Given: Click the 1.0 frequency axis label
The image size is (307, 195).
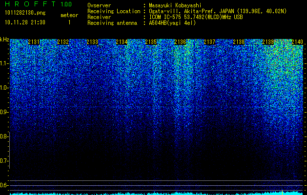Looking at the screenshot, I should pos(4,88).
